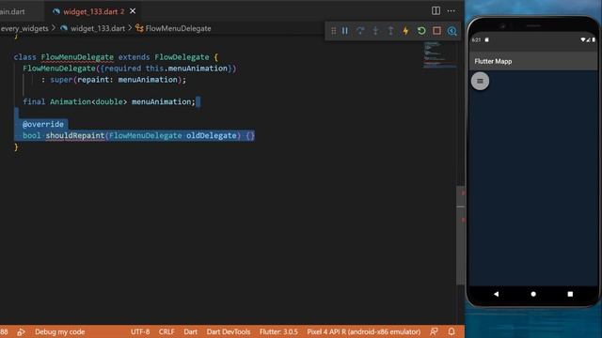Click the code minimap preview
Image resolution: width=602 pixels, height=338 pixels.
click(439, 54)
